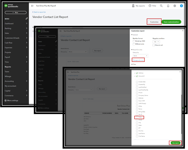188x150 pixels.
Task: Enable Divide by 1000 checkbox
Action: (134, 41)
